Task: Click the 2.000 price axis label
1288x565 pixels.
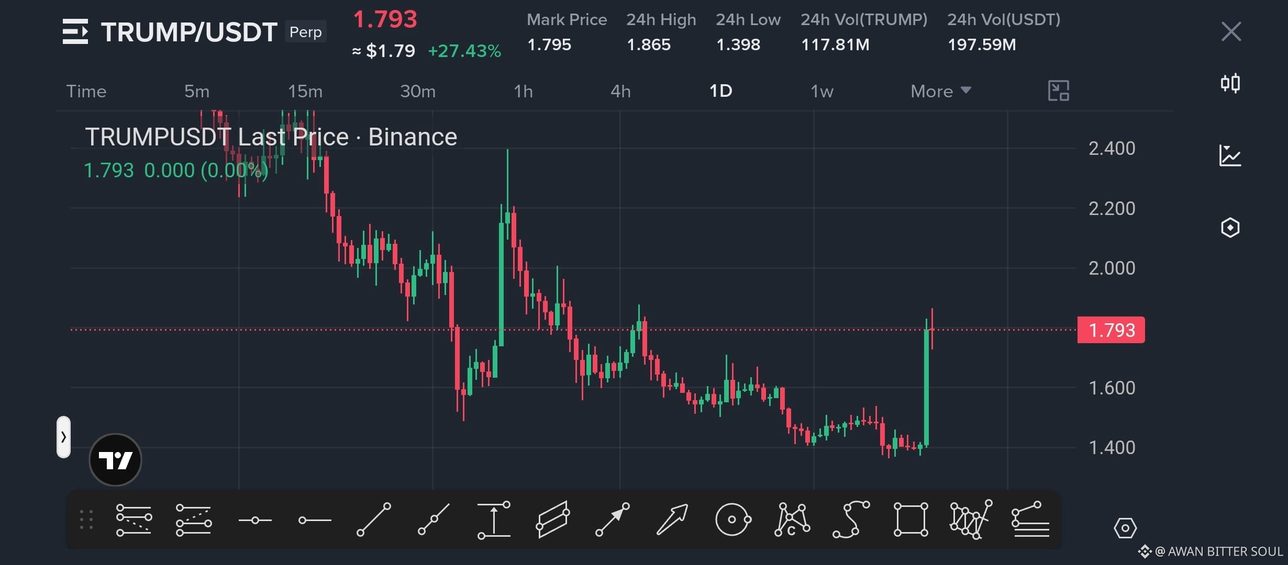Action: click(x=1112, y=268)
